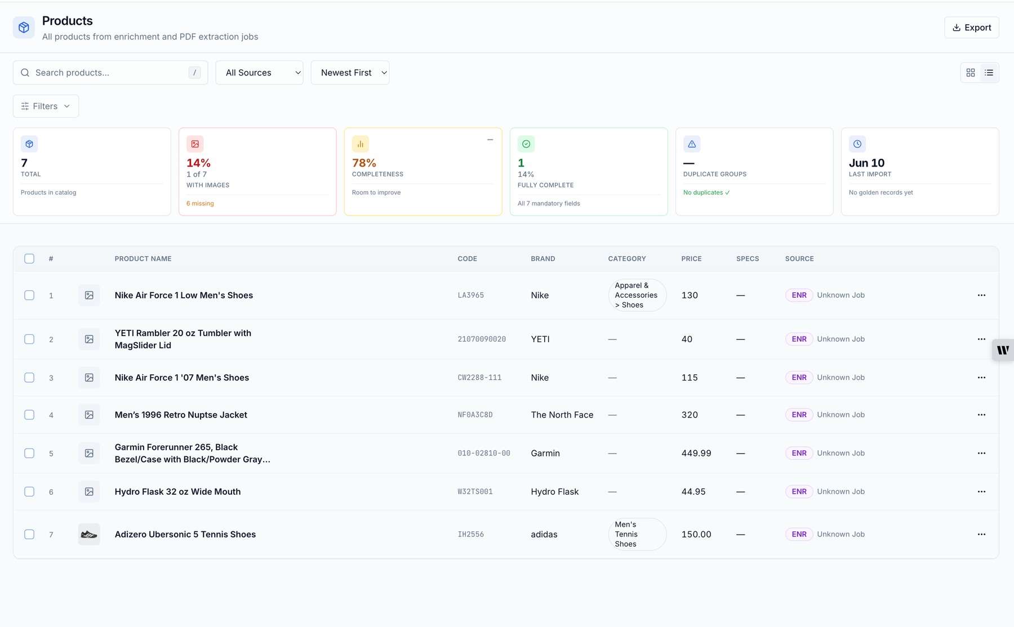Click image placeholder for Garmin Forerunner 265
The image size is (1014, 627).
click(89, 453)
